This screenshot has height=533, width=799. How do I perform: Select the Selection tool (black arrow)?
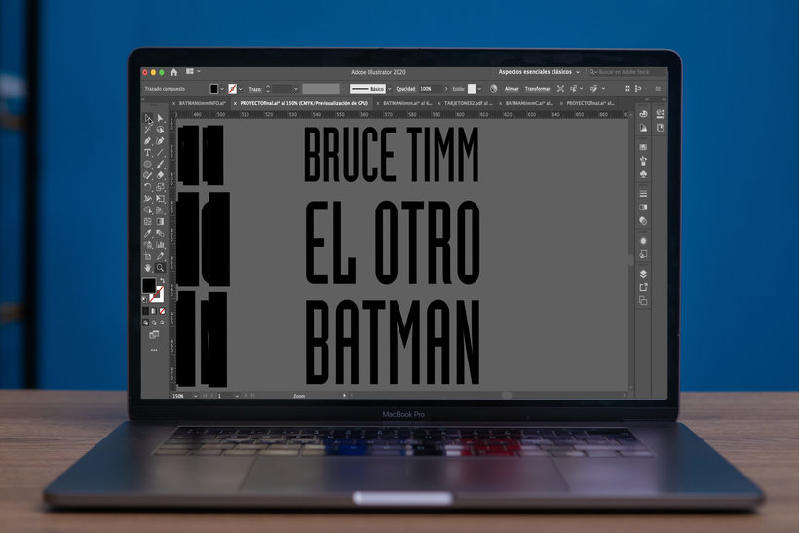[x=148, y=119]
